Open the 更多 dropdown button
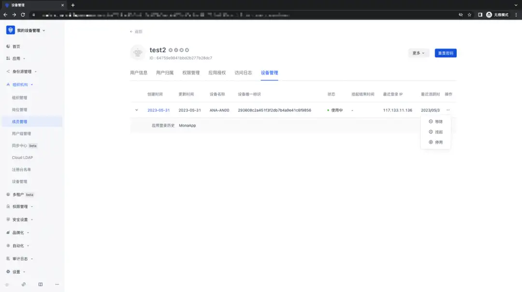This screenshot has height=292, width=522. (419, 53)
